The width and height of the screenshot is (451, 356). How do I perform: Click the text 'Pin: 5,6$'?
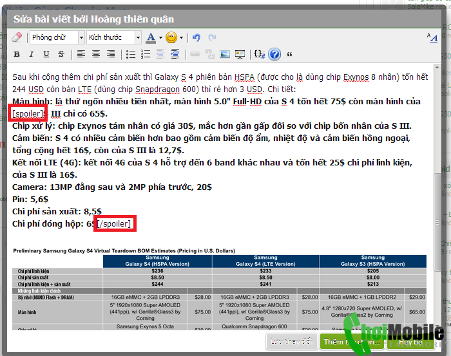pyautogui.click(x=30, y=199)
